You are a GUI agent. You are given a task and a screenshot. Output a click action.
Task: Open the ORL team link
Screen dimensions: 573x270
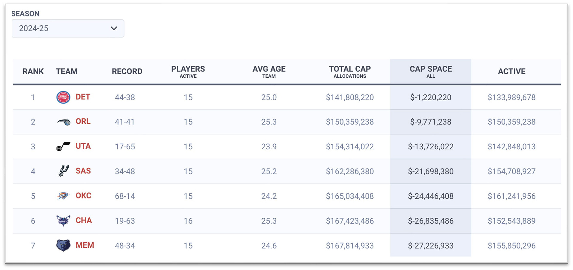coord(83,122)
